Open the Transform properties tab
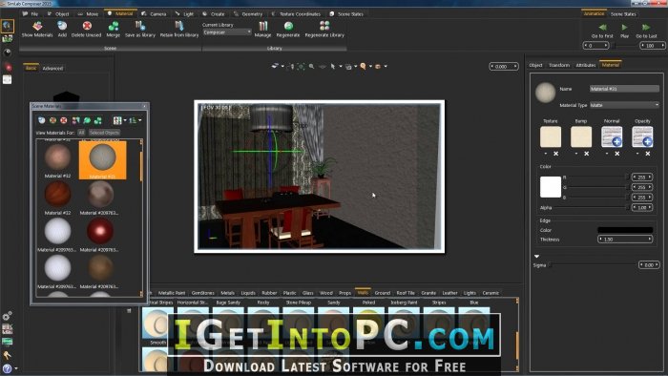Image resolution: width=668 pixels, height=376 pixels. (559, 65)
